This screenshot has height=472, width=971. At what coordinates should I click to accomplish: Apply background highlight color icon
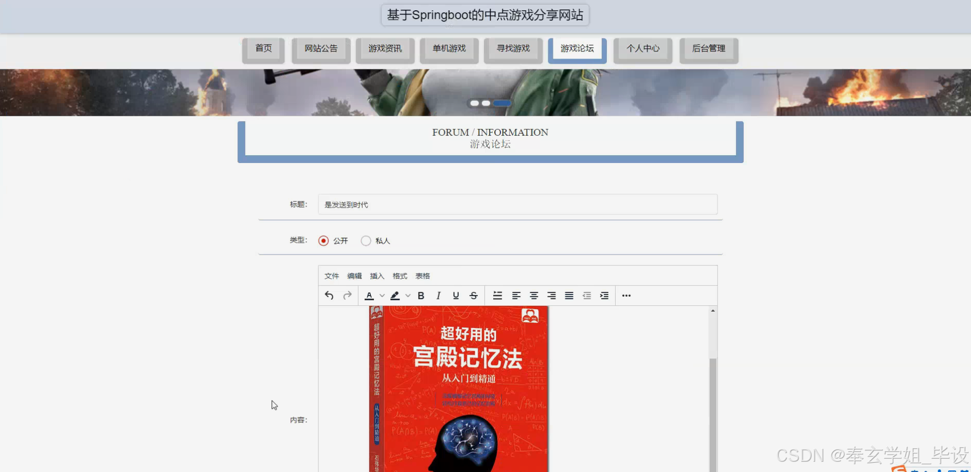point(395,296)
